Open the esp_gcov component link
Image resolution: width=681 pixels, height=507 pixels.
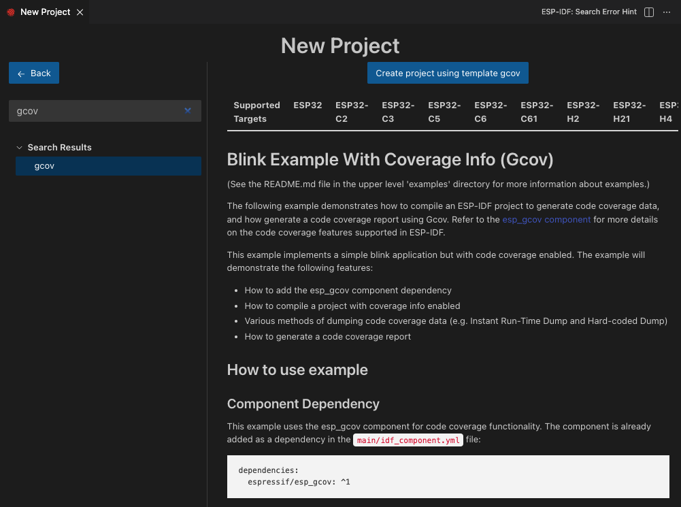546,220
